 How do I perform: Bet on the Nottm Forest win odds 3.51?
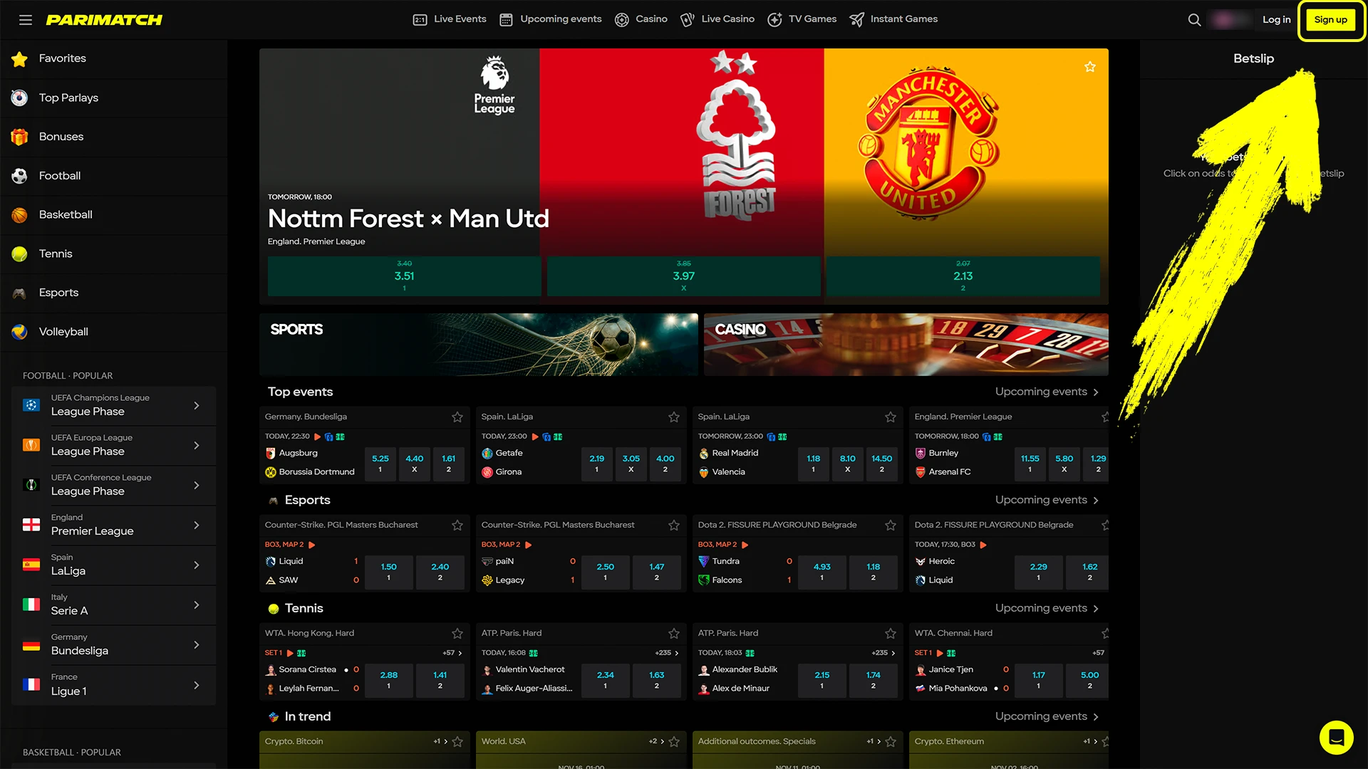tap(404, 276)
